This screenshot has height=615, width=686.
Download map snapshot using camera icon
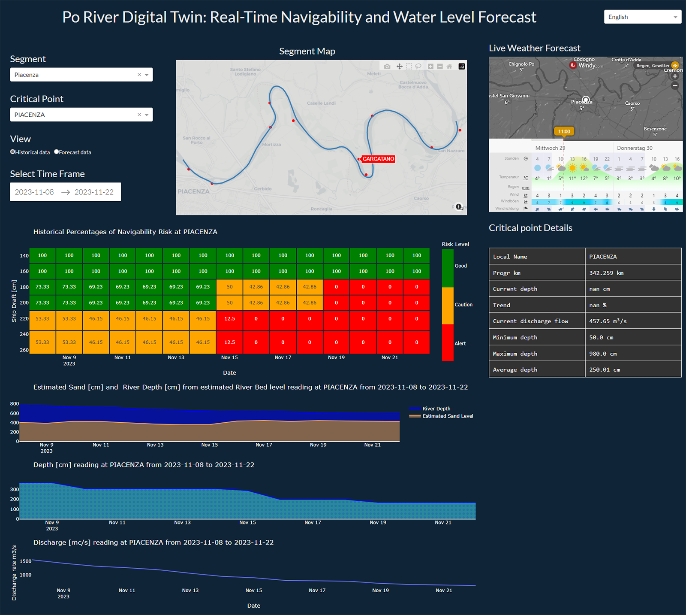tap(387, 67)
